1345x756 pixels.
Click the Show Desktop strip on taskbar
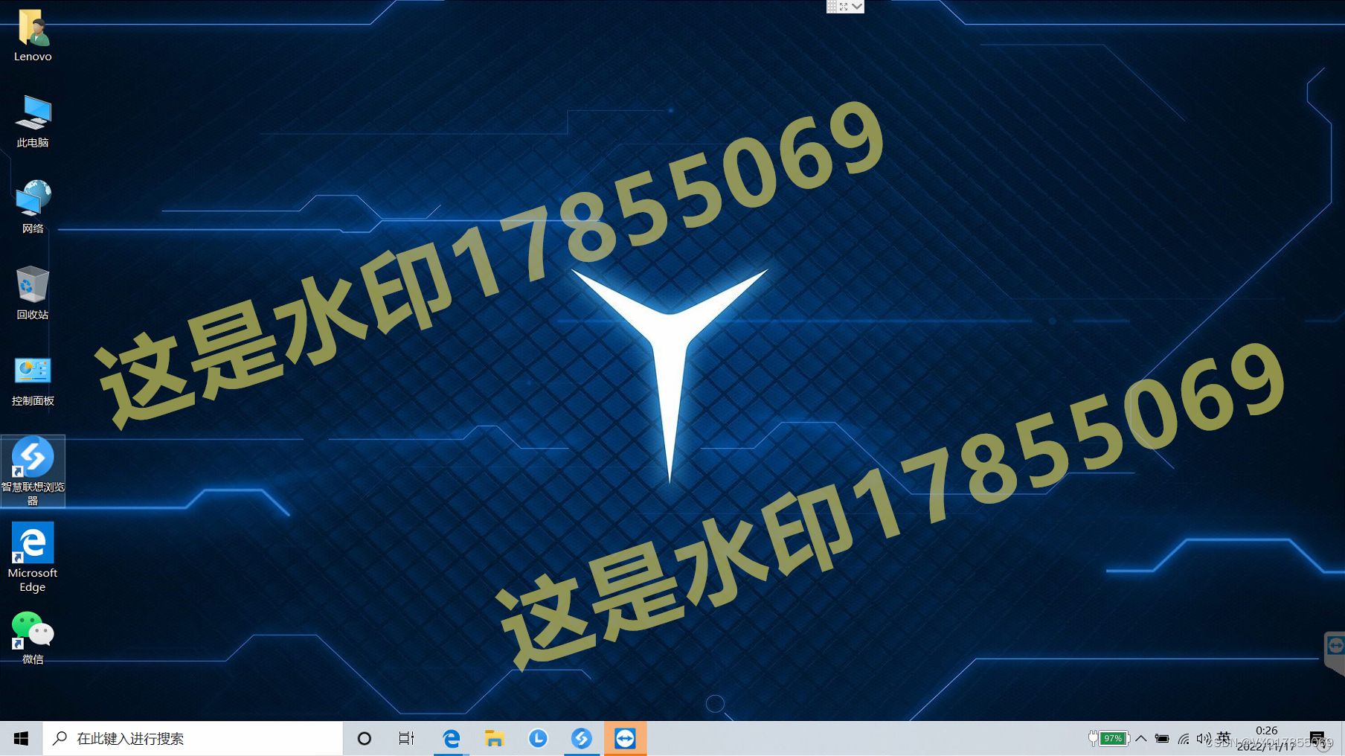[1342, 738]
